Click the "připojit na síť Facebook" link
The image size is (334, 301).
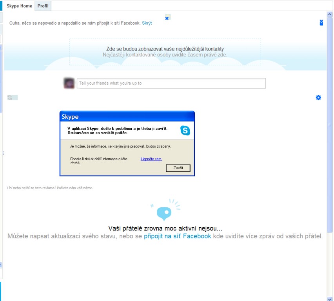[x=178, y=236]
